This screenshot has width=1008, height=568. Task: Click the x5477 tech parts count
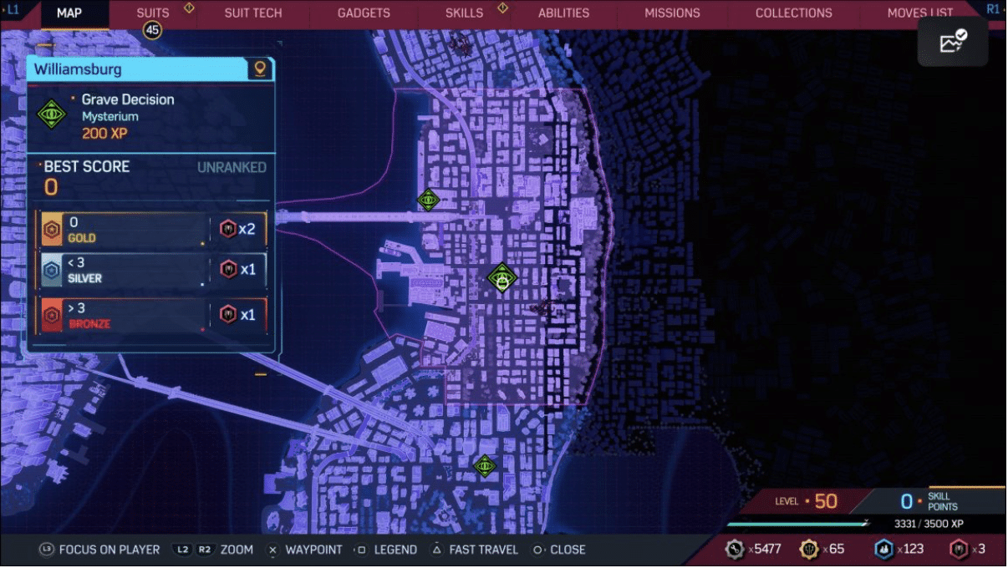[764, 549]
